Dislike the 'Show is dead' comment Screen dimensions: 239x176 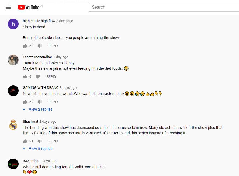pos(40,46)
